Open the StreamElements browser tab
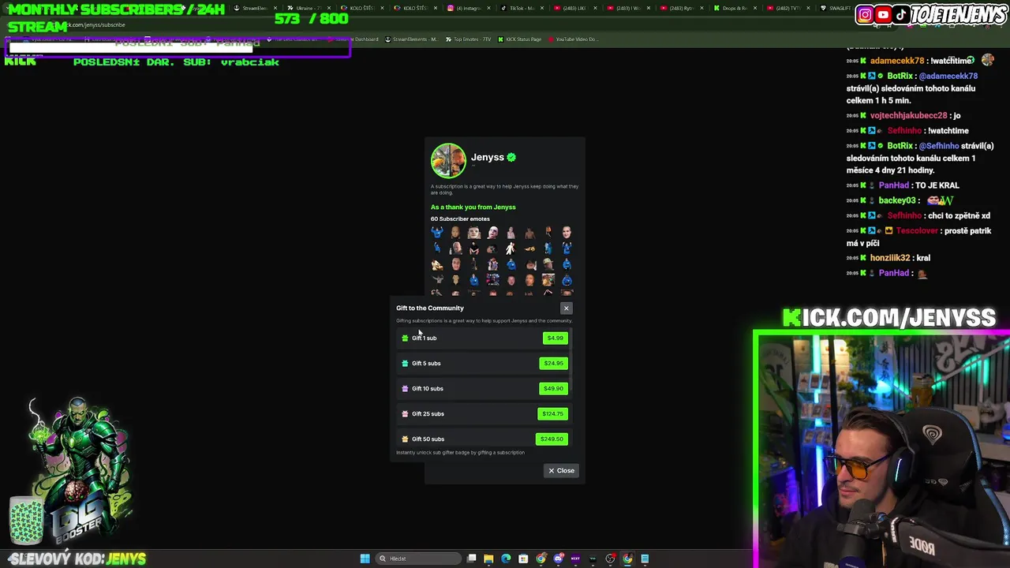Image resolution: width=1010 pixels, height=568 pixels. click(254, 8)
